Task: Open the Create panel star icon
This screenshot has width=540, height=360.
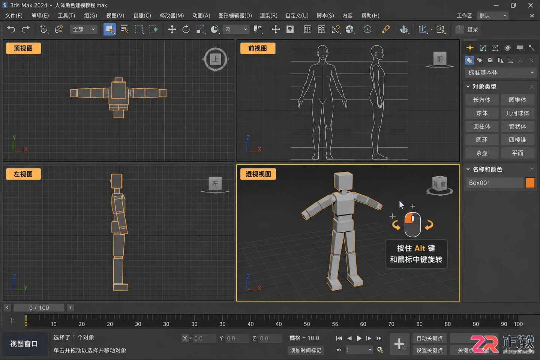Action: [470, 48]
